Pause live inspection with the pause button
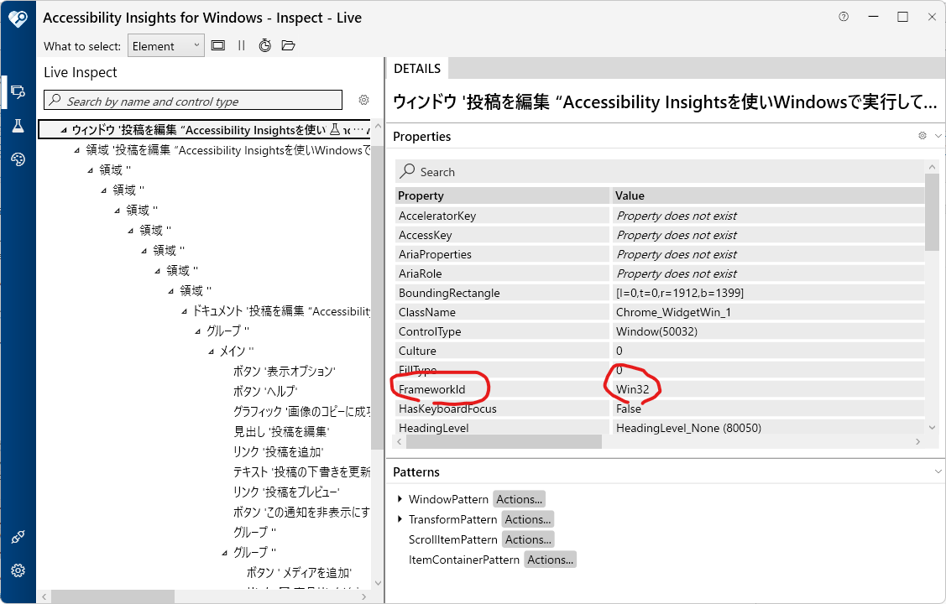Screen dimensions: 946x604 [x=242, y=46]
